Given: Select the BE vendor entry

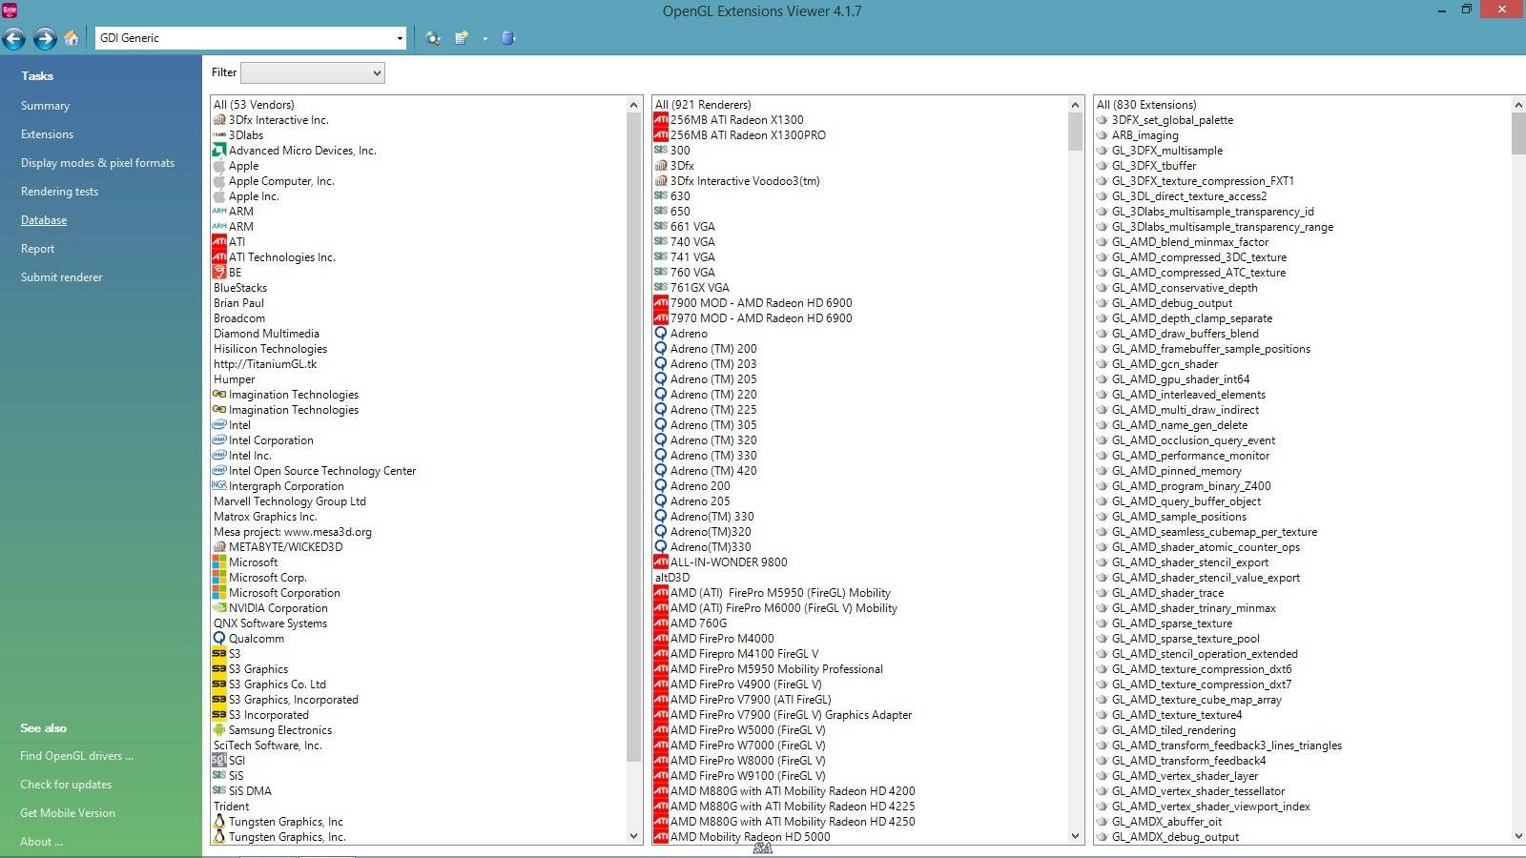Looking at the screenshot, I should 228,273.
